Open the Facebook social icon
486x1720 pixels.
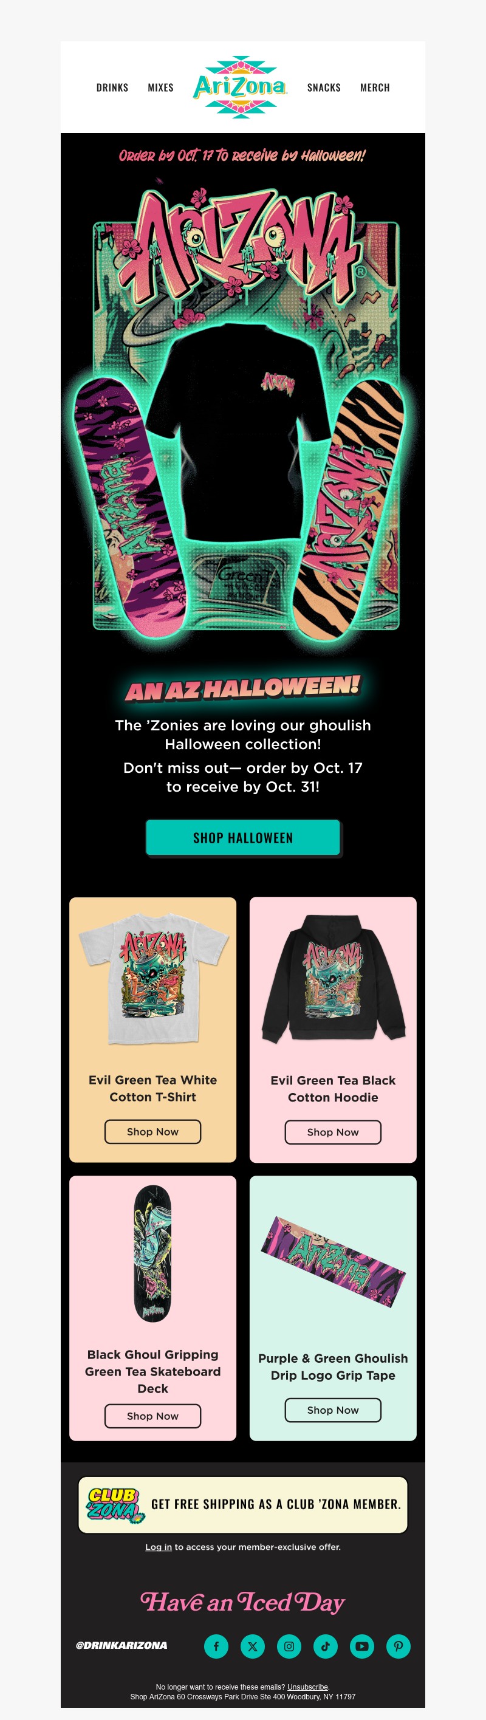point(216,1646)
